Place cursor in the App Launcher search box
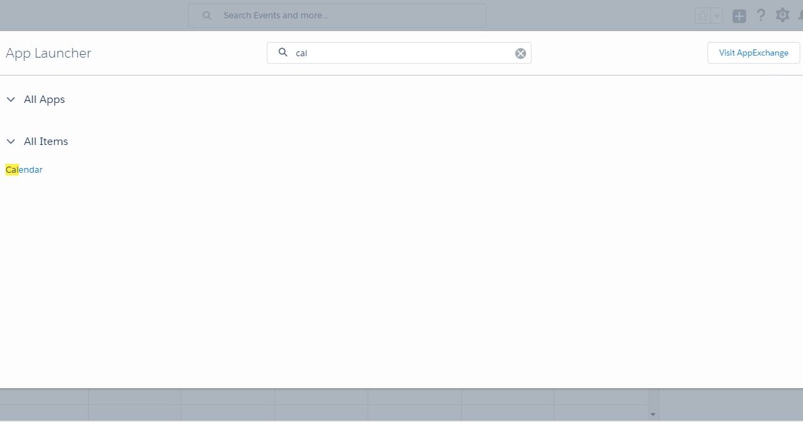This screenshot has height=422, width=803. 399,53
